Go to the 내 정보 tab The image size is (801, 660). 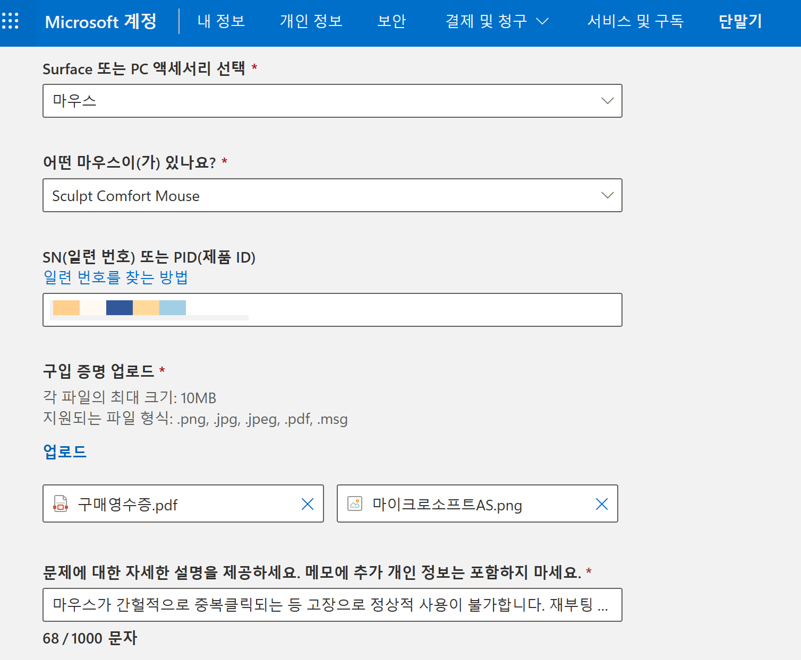(x=221, y=21)
